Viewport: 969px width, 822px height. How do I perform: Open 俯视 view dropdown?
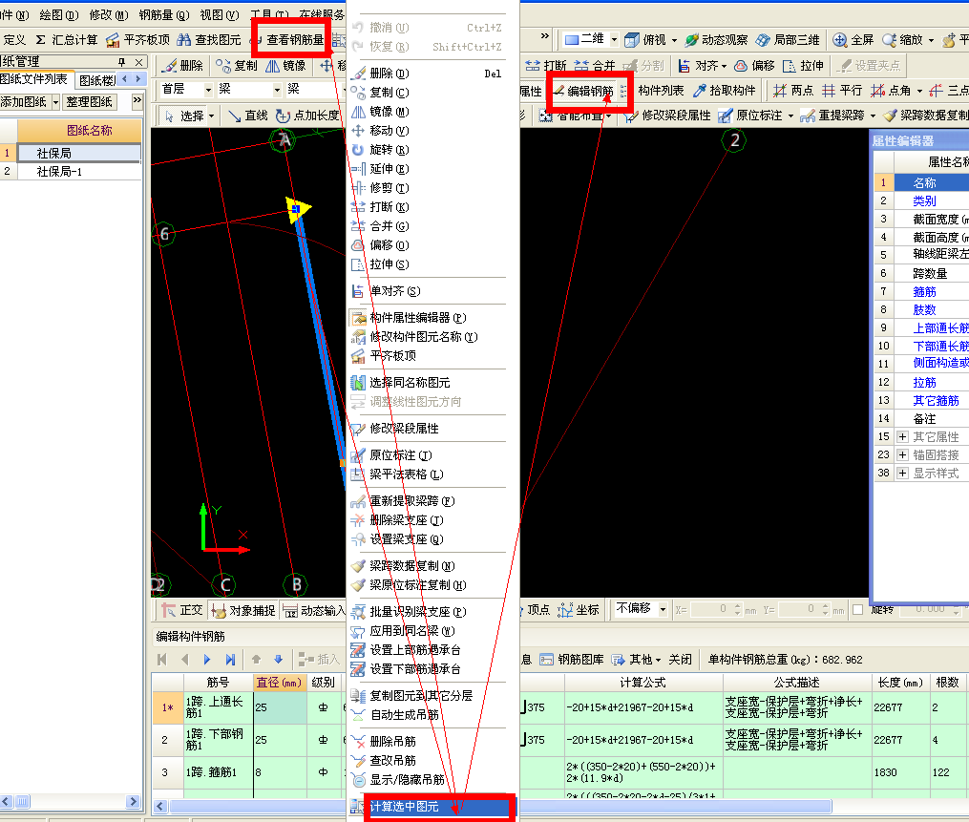point(674,40)
